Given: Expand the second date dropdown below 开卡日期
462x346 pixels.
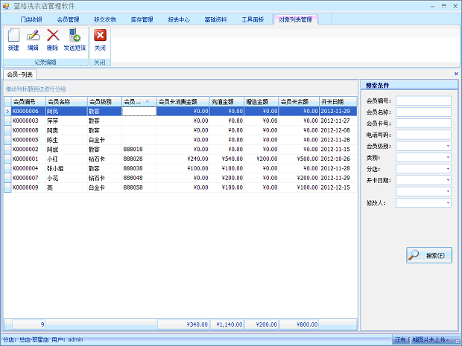Looking at the screenshot, I should pyautogui.click(x=448, y=191).
